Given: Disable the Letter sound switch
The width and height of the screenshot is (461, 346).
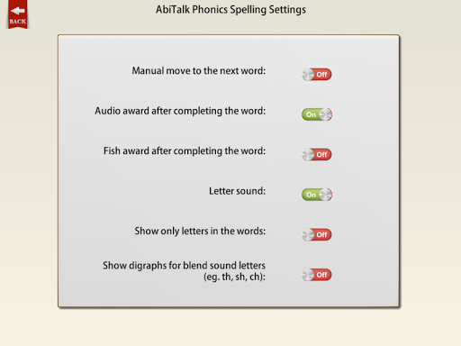Looking at the screenshot, I should coord(317,195).
